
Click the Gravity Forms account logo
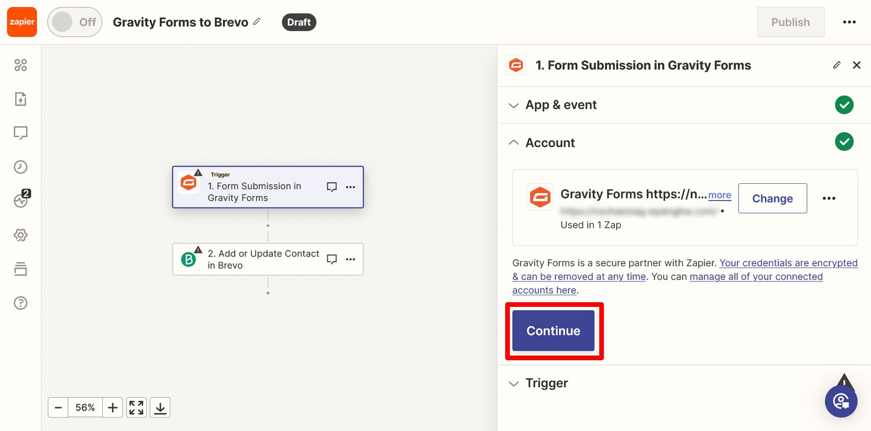tap(539, 197)
